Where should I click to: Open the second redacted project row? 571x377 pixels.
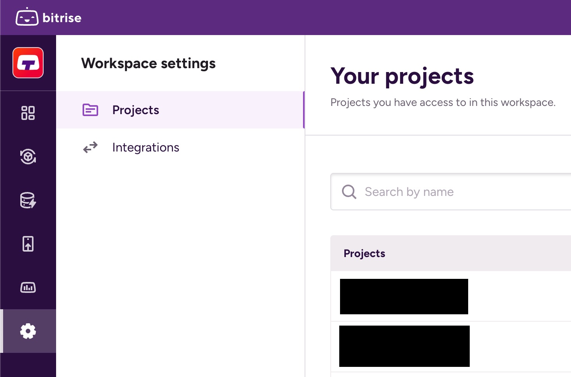pyautogui.click(x=404, y=346)
